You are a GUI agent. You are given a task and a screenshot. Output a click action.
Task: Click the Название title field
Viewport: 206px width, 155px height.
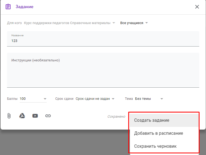coord(103,39)
